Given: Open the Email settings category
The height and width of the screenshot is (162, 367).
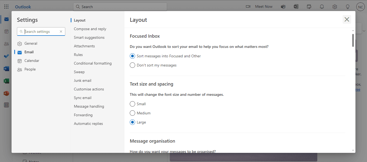Looking at the screenshot, I should pyautogui.click(x=41, y=52).
